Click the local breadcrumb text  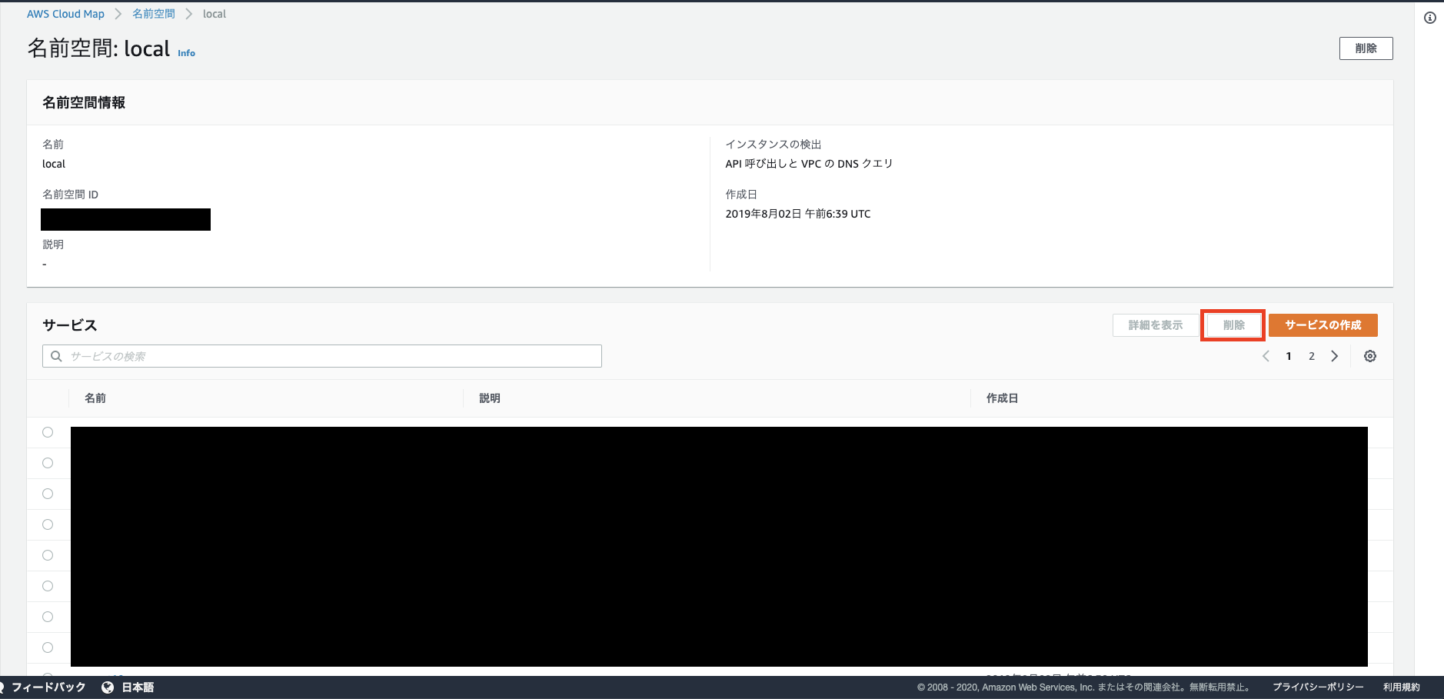(215, 14)
